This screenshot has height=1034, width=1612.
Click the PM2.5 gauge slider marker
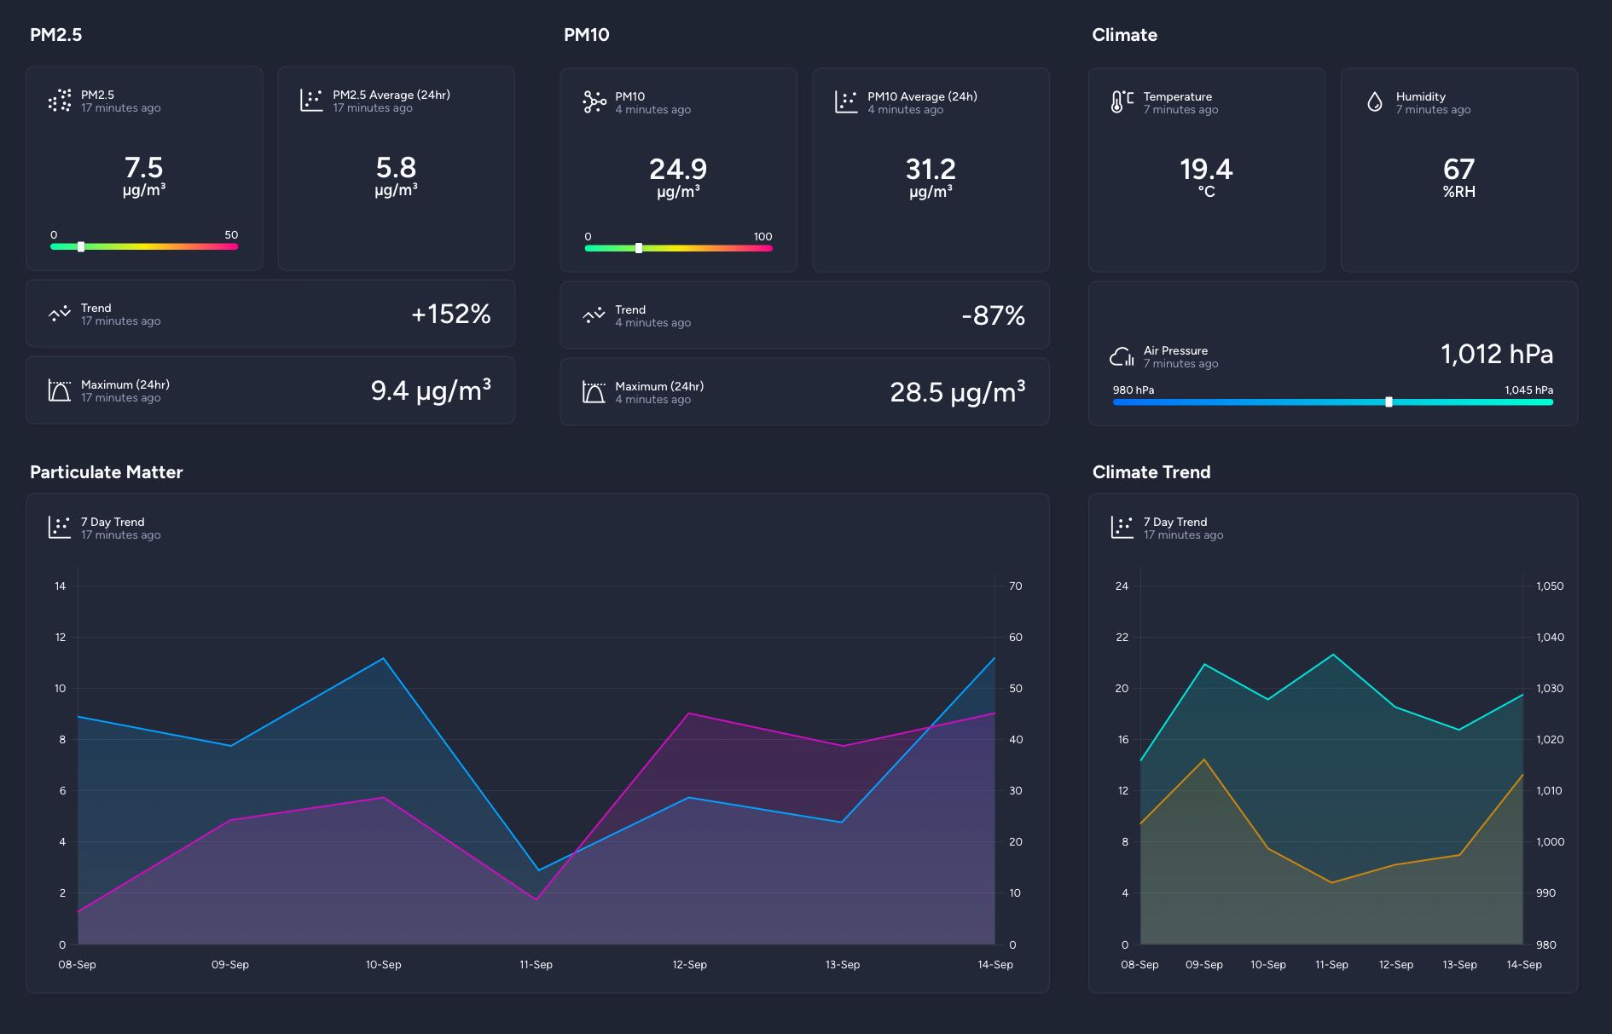[x=81, y=247]
